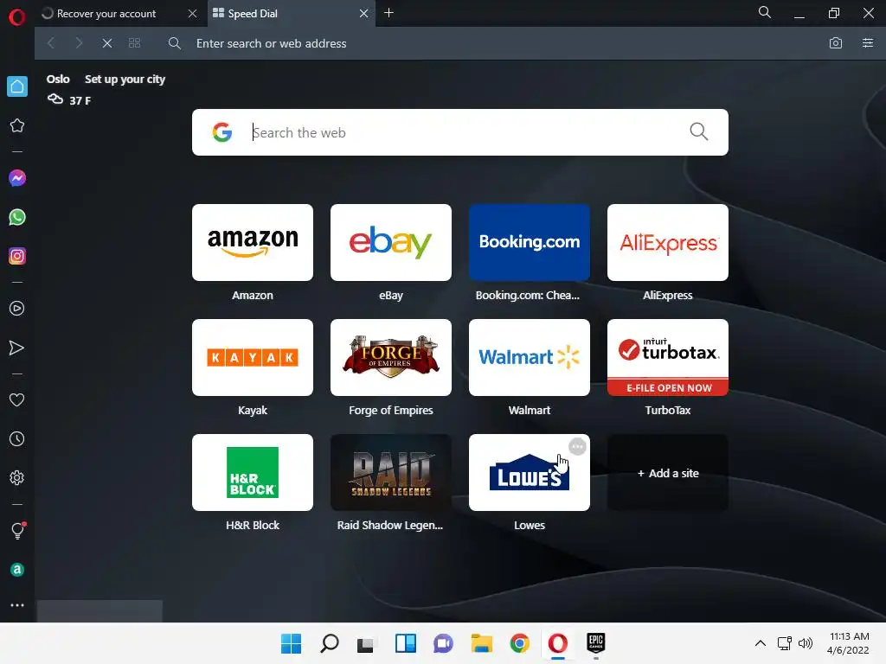
Task: Open the Opera main menu logo
Action: coord(17,17)
